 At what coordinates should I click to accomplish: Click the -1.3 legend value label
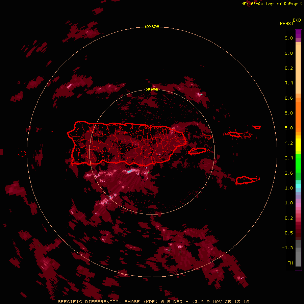[287, 248]
